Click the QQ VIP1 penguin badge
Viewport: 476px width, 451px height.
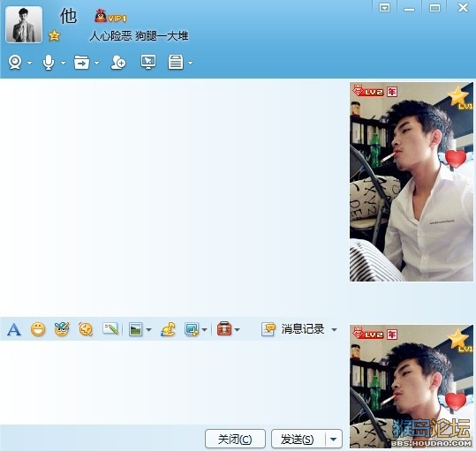[110, 17]
